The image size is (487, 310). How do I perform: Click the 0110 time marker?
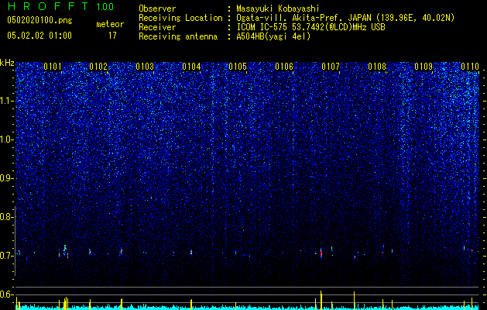pyautogui.click(x=470, y=66)
